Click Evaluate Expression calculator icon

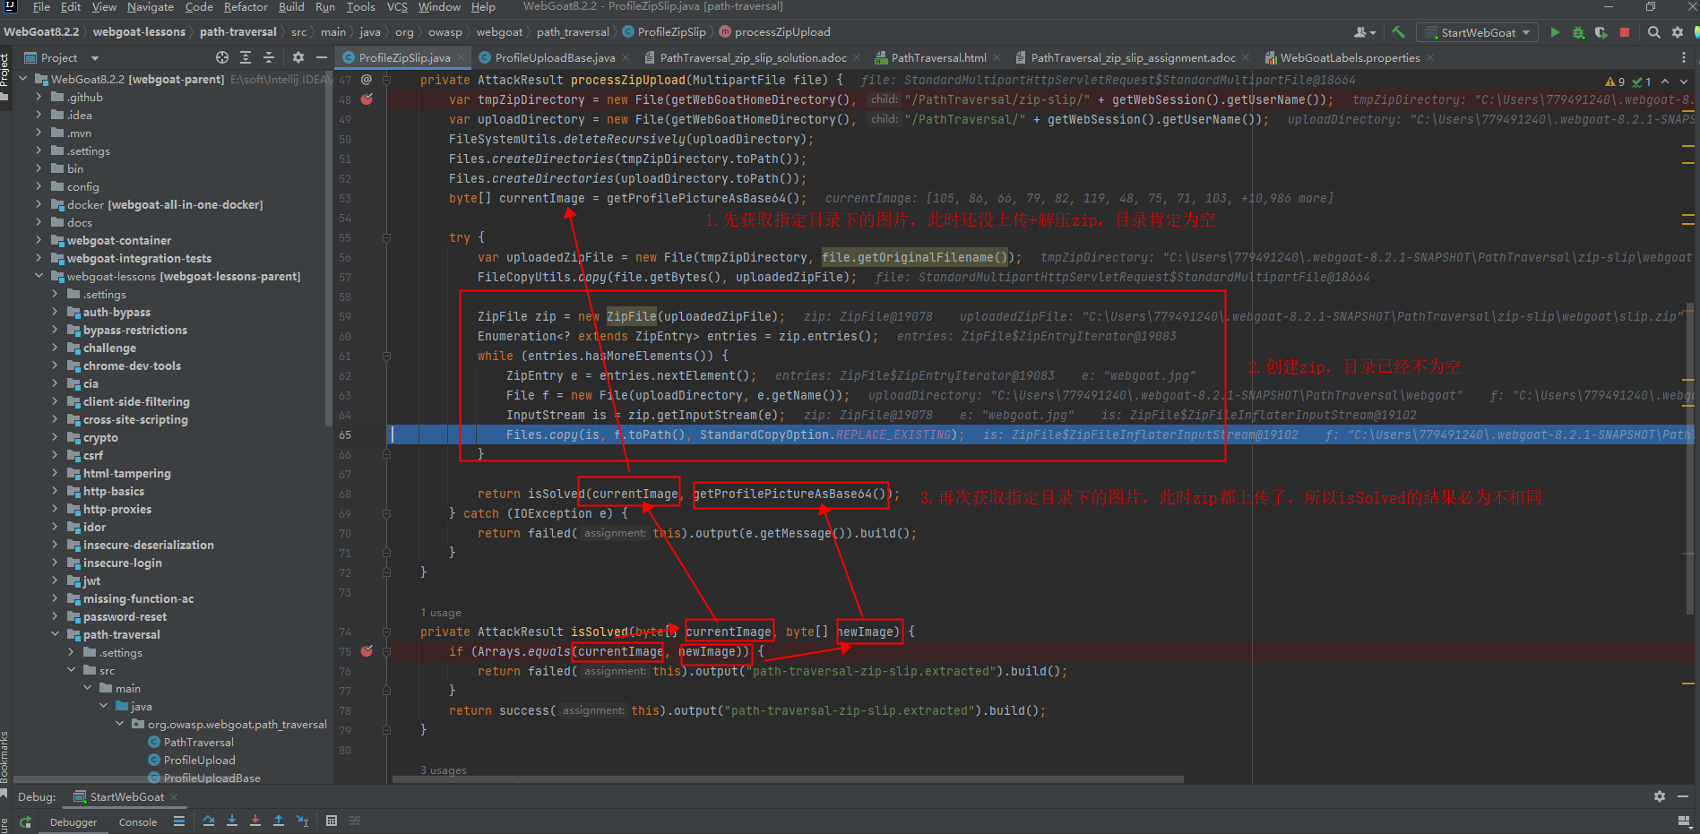pos(332,821)
